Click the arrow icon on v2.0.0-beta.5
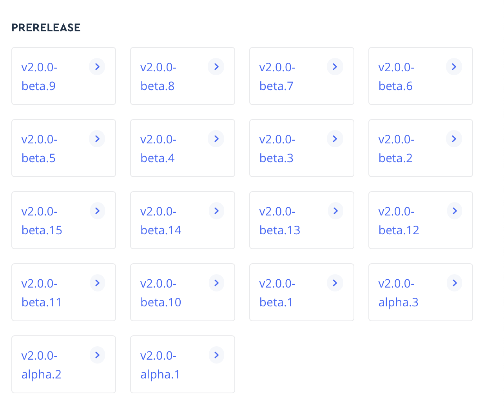Screen dimensions: 504x409 [97, 139]
